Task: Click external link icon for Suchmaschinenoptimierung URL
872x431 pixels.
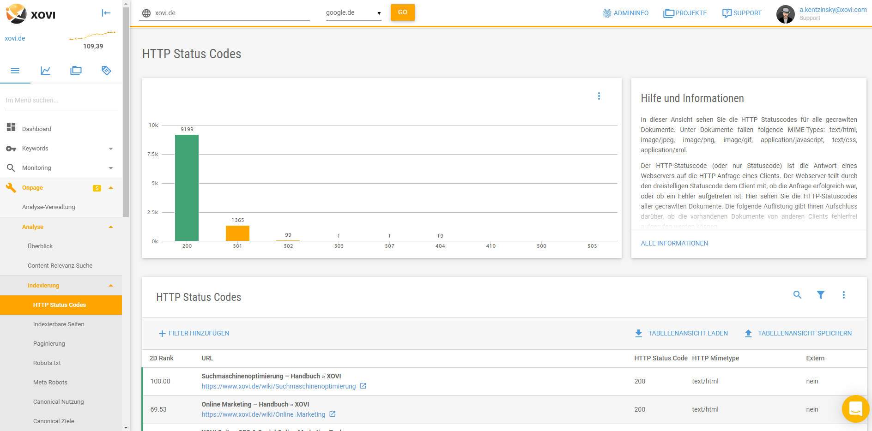Action: [x=363, y=386]
